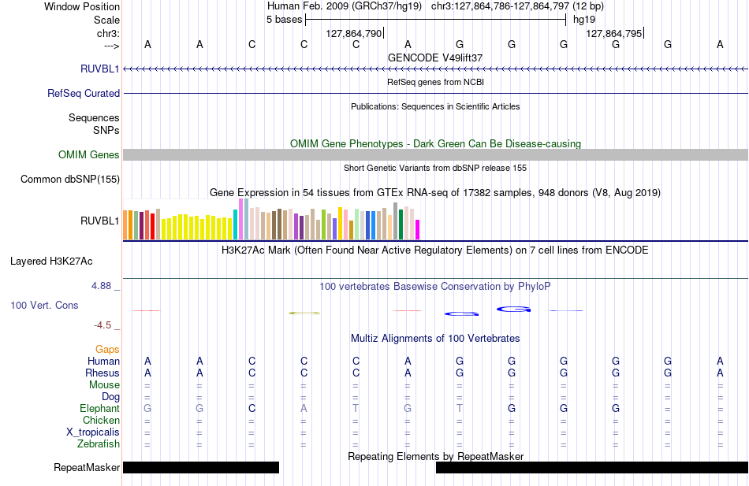Select the left RepeatMasker black block

click(x=201, y=467)
